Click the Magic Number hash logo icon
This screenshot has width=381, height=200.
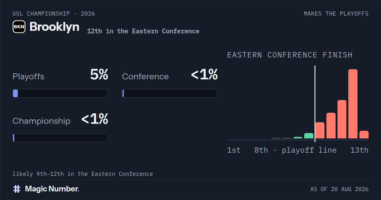pyautogui.click(x=17, y=189)
